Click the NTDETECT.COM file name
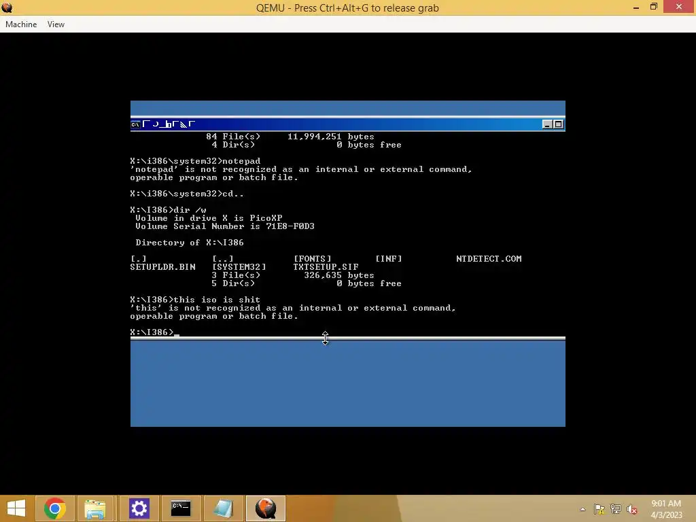Viewport: 696px width, 522px height. click(x=489, y=259)
